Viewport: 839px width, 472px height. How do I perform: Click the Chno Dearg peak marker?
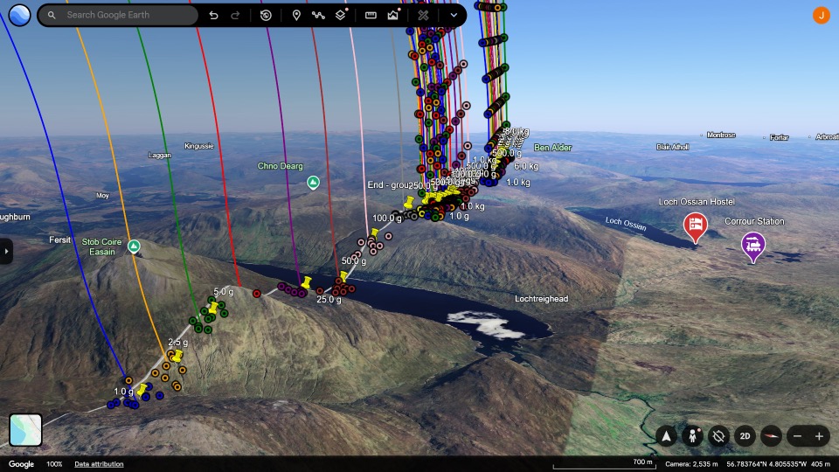(313, 183)
